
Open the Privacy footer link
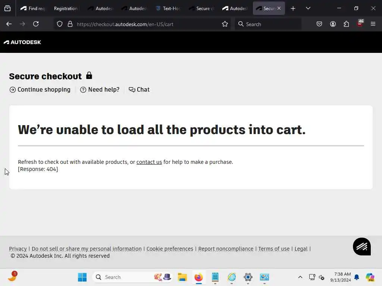click(x=18, y=249)
